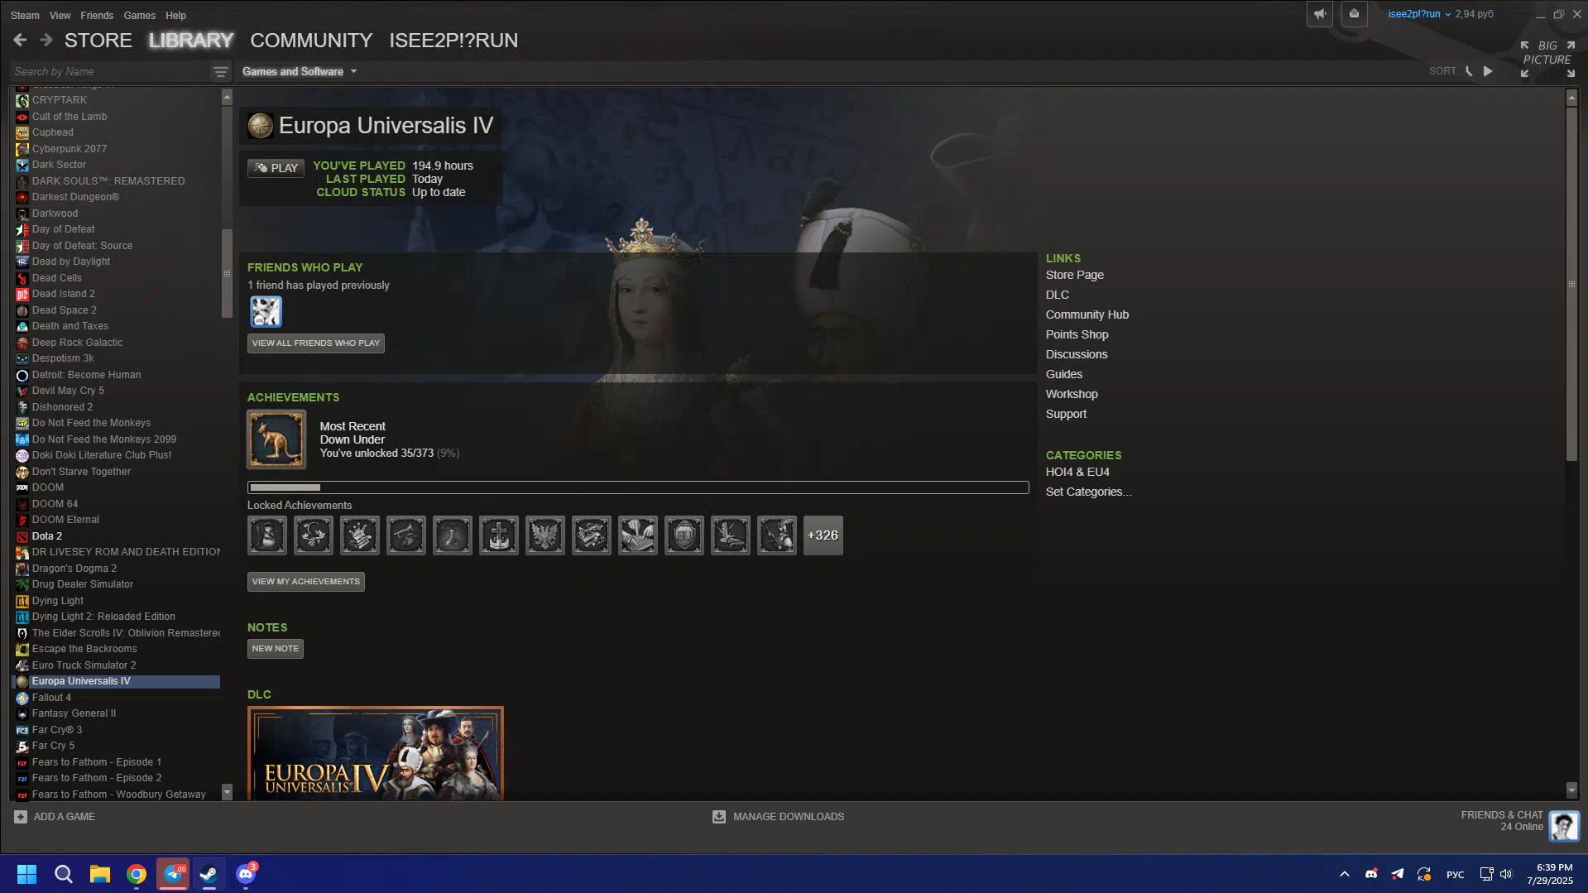
Task: Click the ready-to-play sort triangle icon
Action: 1488,71
